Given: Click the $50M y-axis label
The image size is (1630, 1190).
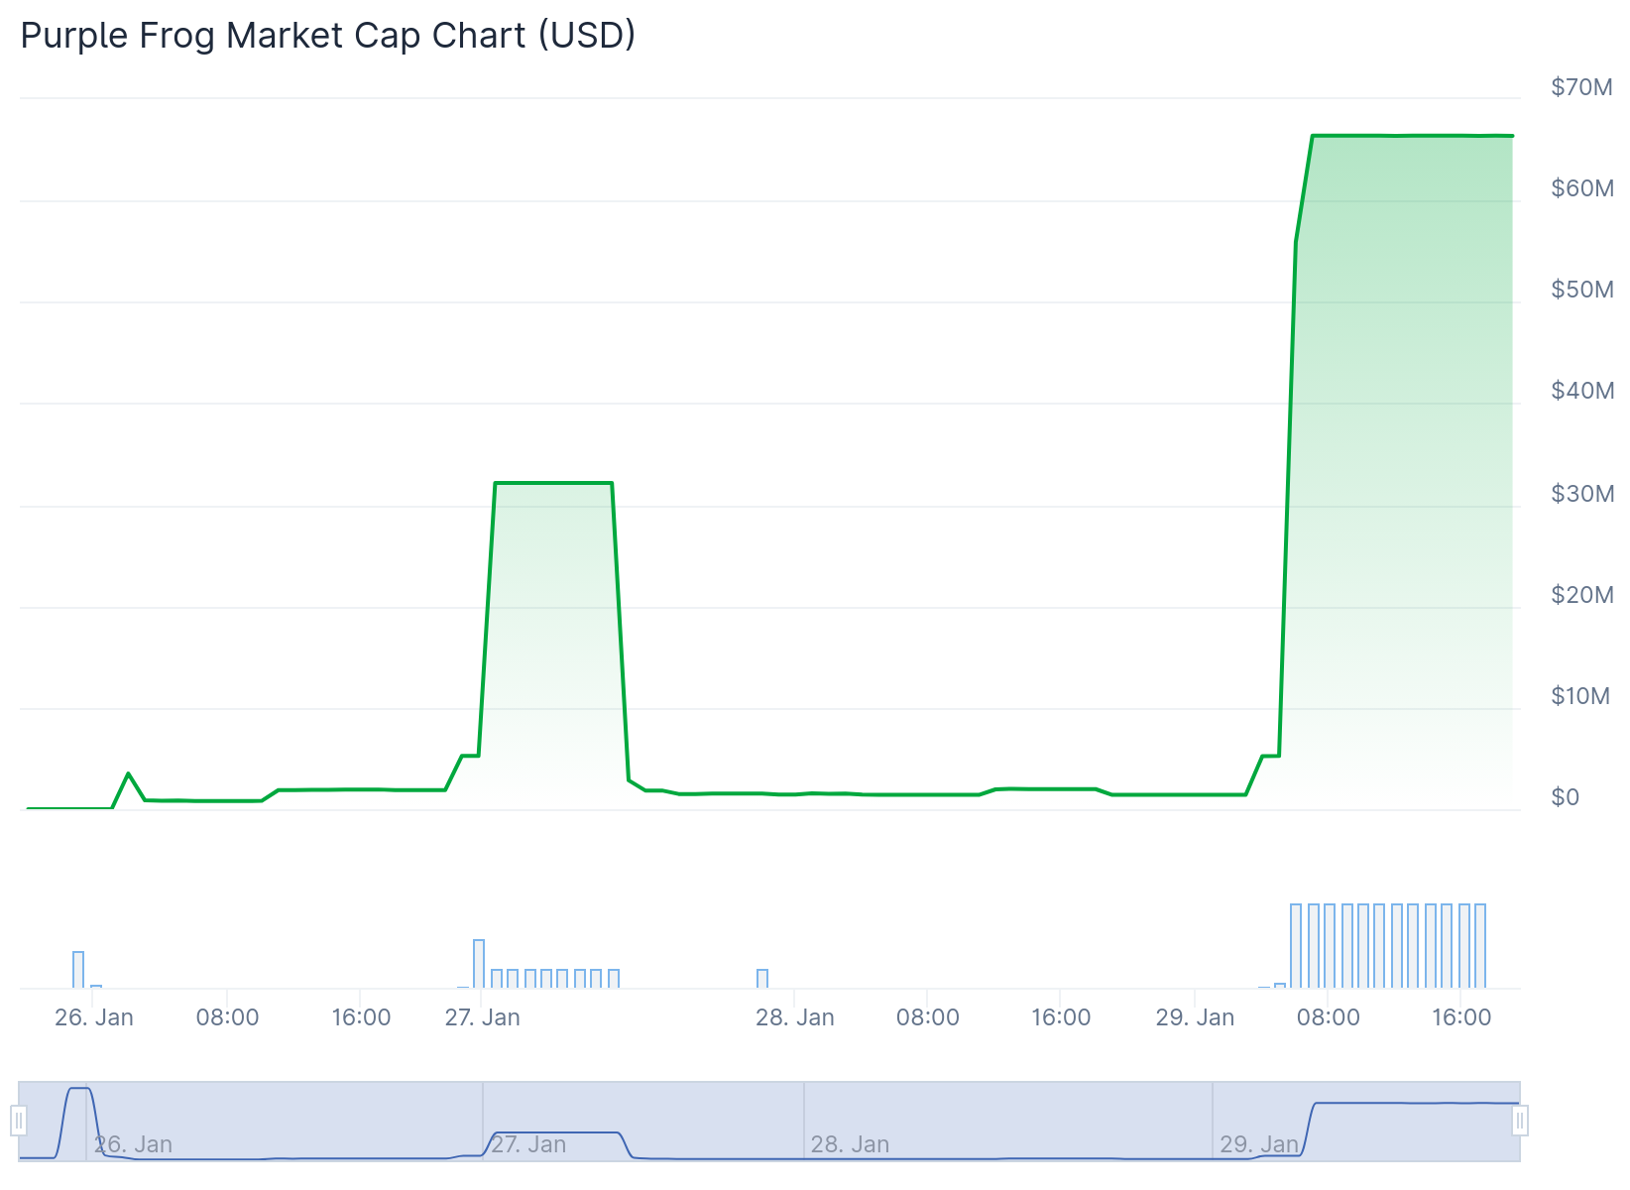Looking at the screenshot, I should [x=1581, y=290].
